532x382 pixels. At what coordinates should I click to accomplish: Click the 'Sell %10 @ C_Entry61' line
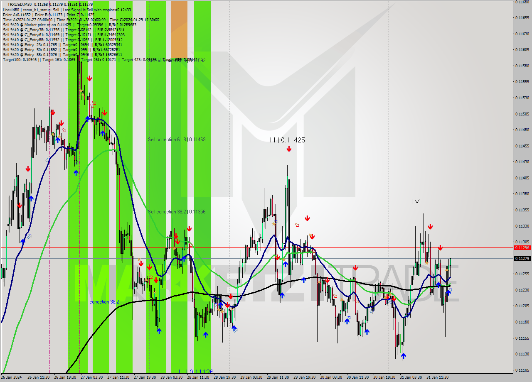(64, 34)
